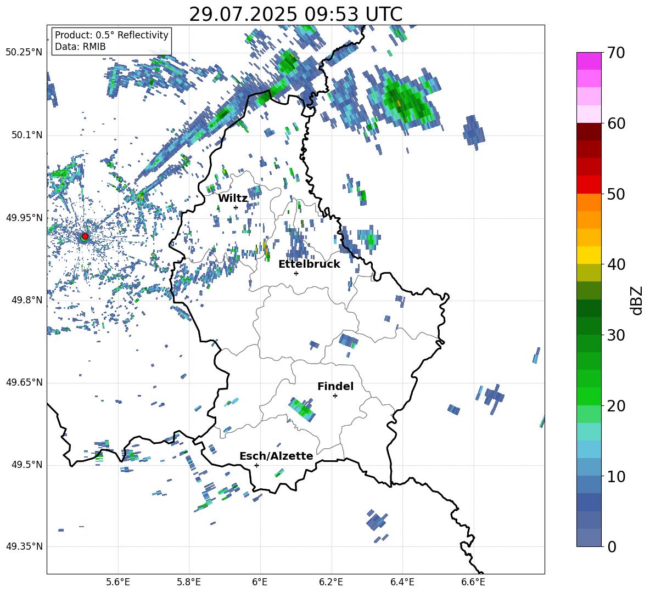Viewport: 650px width, 593px height.
Task: Click the 6.4°E longitude label
Action: click(402, 582)
